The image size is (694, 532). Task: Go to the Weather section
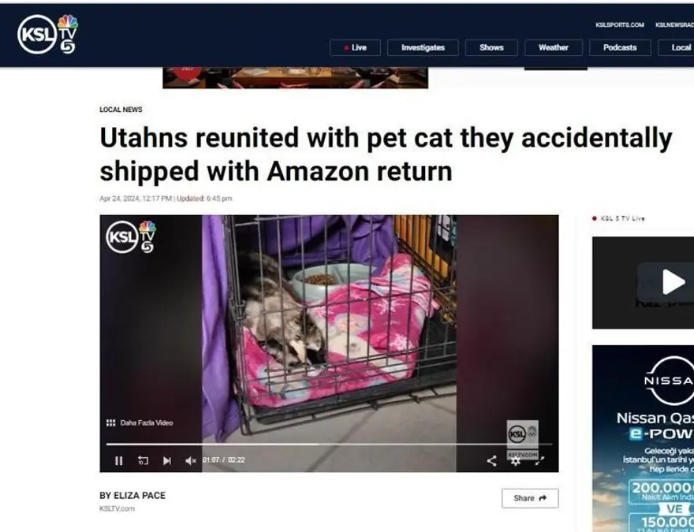click(554, 48)
